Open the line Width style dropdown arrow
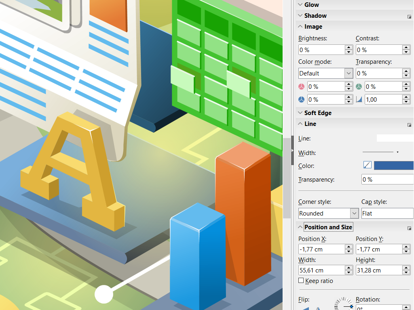The height and width of the screenshot is (310, 414). (397, 151)
